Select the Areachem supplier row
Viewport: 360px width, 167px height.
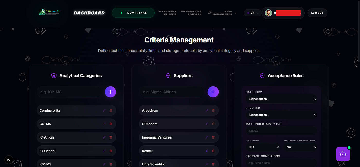(179, 110)
